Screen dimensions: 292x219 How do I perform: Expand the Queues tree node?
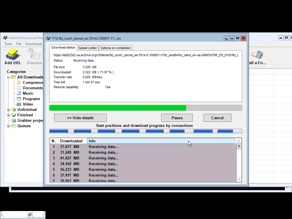click(x=8, y=126)
